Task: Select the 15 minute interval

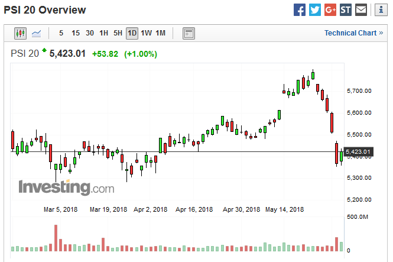Action: click(76, 33)
